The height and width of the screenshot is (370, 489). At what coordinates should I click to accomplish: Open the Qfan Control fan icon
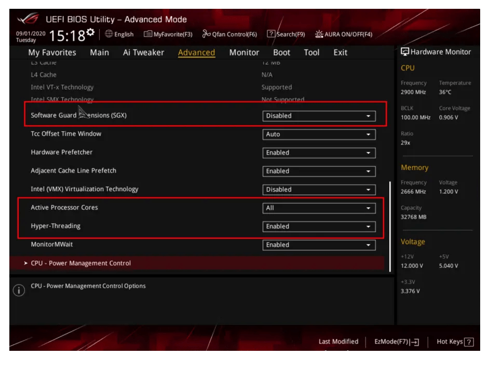(207, 34)
